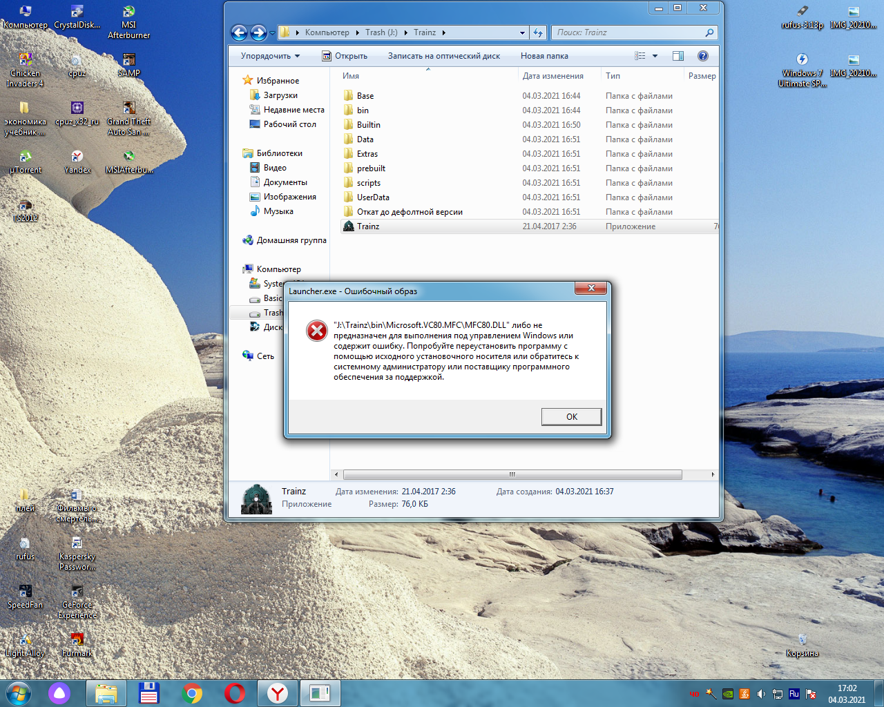The height and width of the screenshot is (707, 884).
Task: Click horizontal scrollbar in file list
Action: coord(512,474)
